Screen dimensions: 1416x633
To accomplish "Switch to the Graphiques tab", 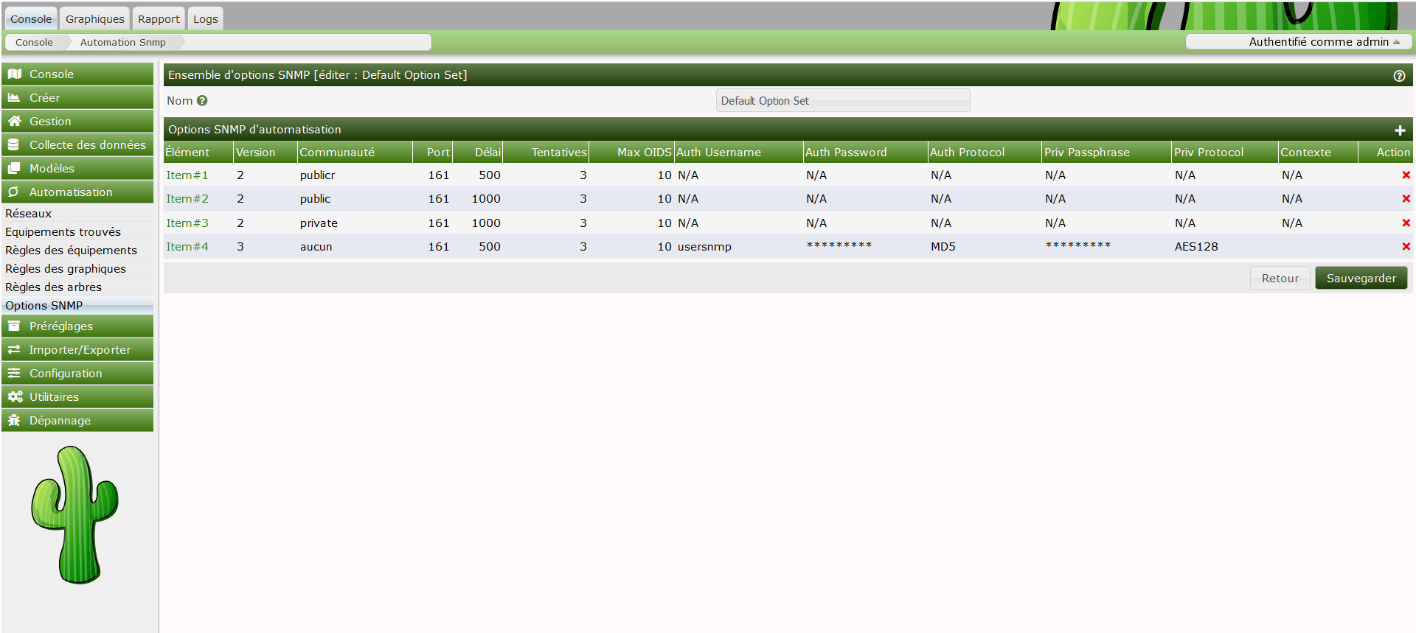I will coord(94,19).
